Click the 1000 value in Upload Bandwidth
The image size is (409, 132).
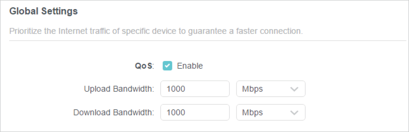176,89
